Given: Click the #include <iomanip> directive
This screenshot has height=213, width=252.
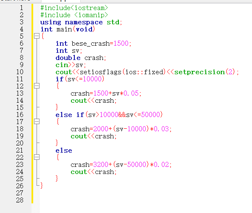Looking at the screenshot, I should pyautogui.click(x=74, y=15).
